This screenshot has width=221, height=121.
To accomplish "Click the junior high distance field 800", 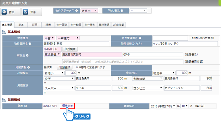I will [182, 73].
